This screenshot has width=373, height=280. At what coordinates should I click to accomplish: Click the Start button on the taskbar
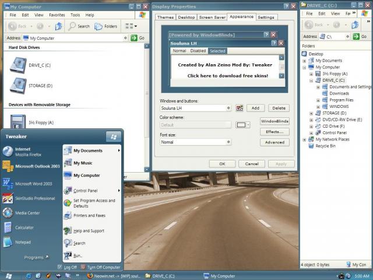(9, 276)
